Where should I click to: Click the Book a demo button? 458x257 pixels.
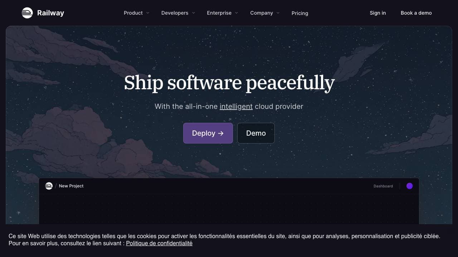[x=416, y=13]
